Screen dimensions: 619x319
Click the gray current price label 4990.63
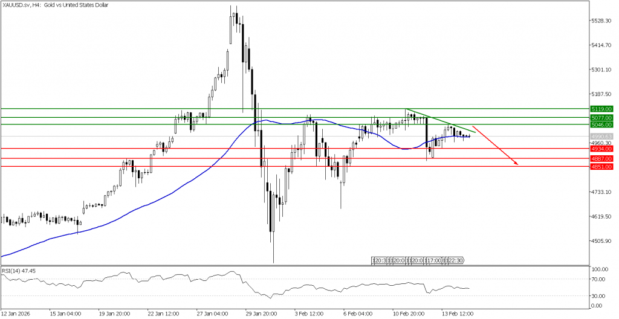(603, 137)
